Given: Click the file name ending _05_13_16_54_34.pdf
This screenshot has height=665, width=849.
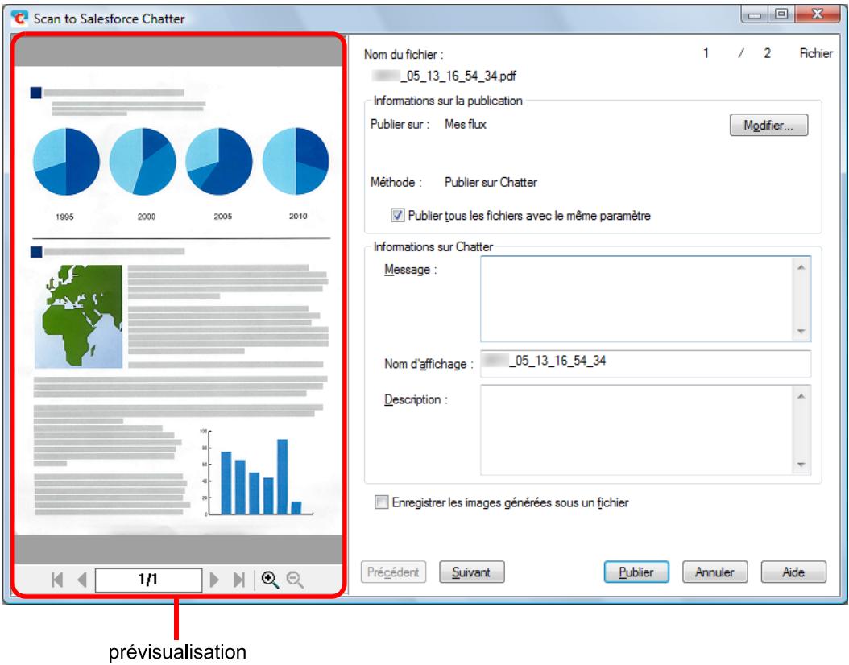Looking at the screenshot, I should point(444,76).
